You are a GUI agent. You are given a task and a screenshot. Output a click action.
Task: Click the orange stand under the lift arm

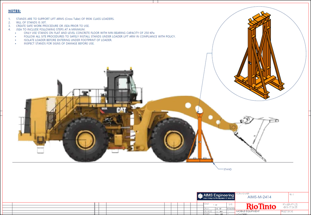click(x=200, y=137)
